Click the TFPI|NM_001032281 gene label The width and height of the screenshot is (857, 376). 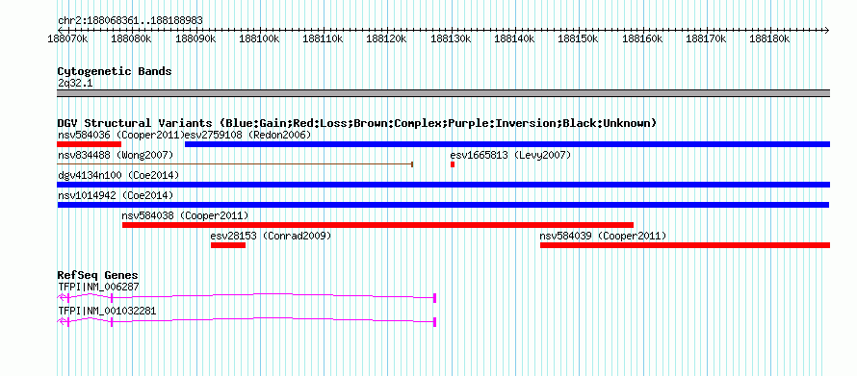tap(107, 311)
